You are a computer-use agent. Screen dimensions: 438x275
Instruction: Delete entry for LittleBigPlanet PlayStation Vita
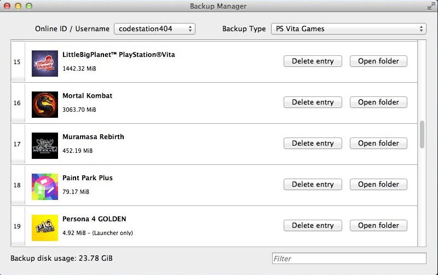[x=313, y=61]
